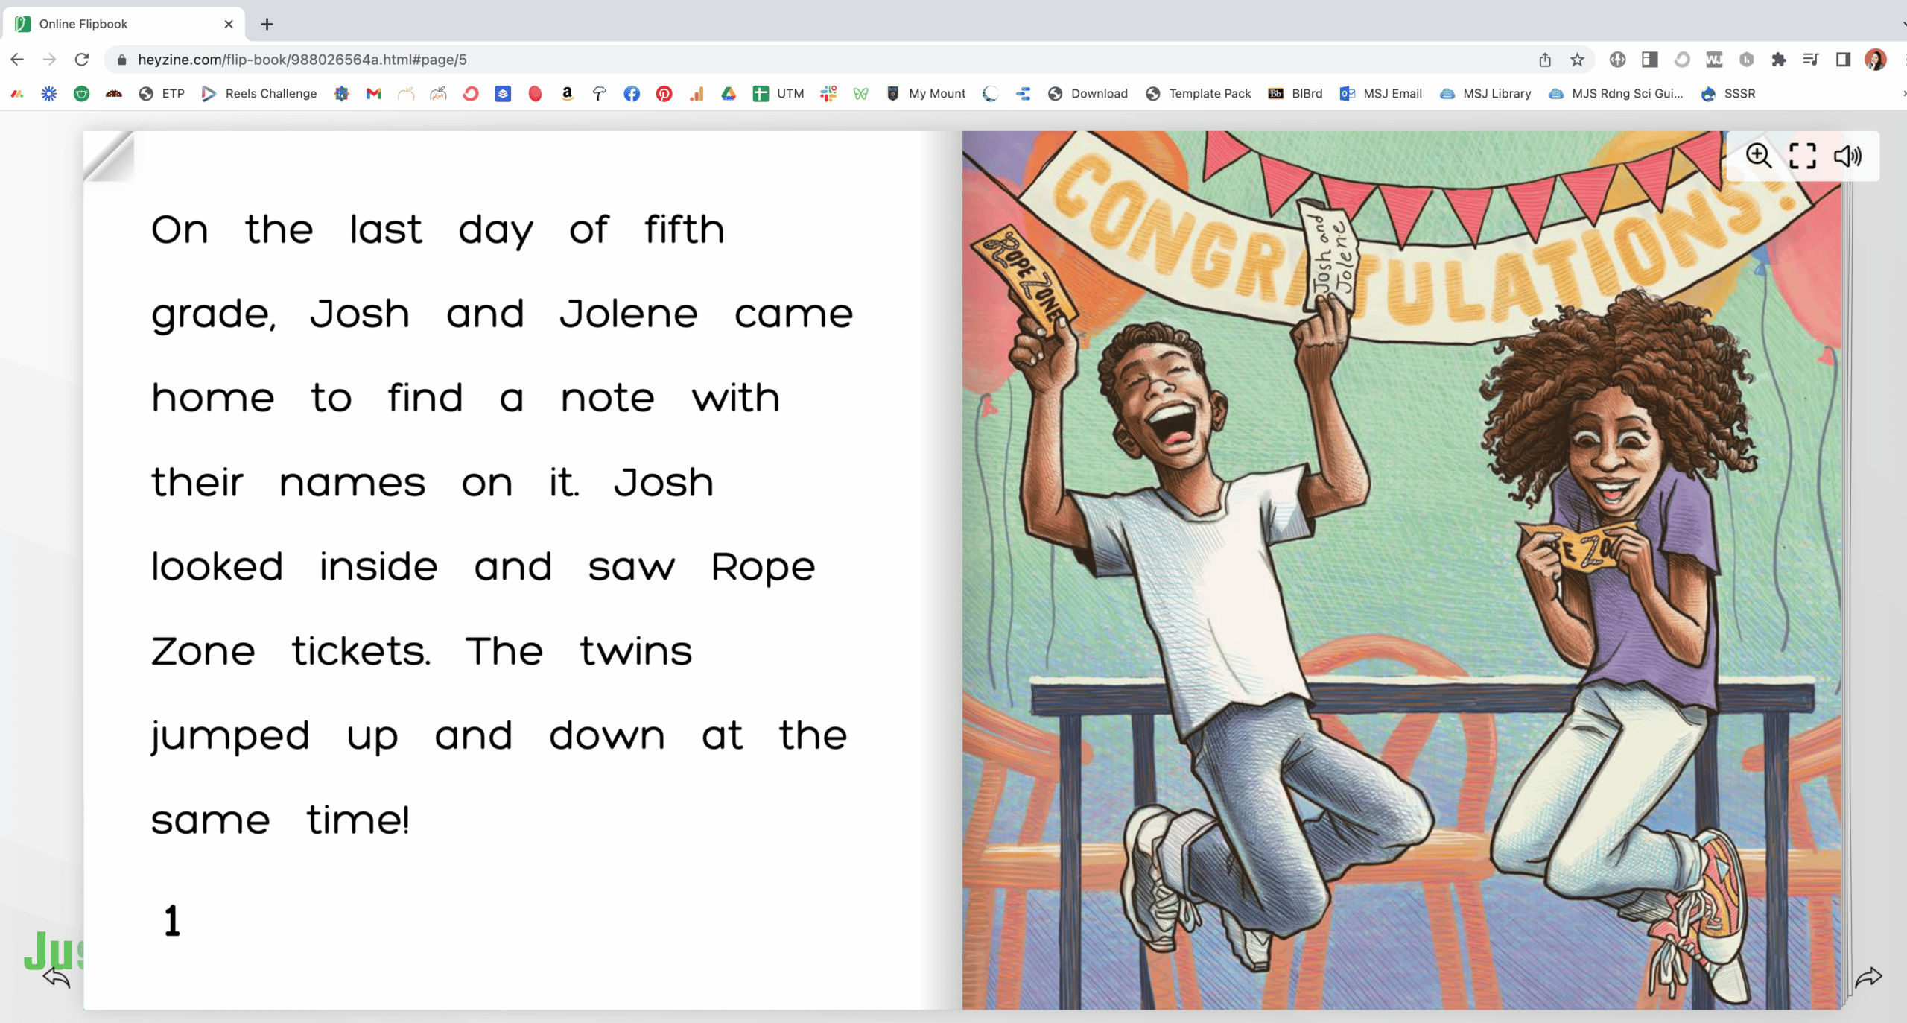This screenshot has height=1023, width=1907.
Task: Open the browser share icon
Action: [x=1545, y=60]
